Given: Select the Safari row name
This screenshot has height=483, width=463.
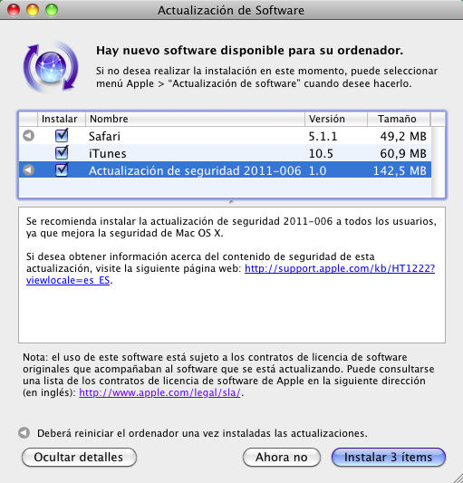Looking at the screenshot, I should click(104, 136).
